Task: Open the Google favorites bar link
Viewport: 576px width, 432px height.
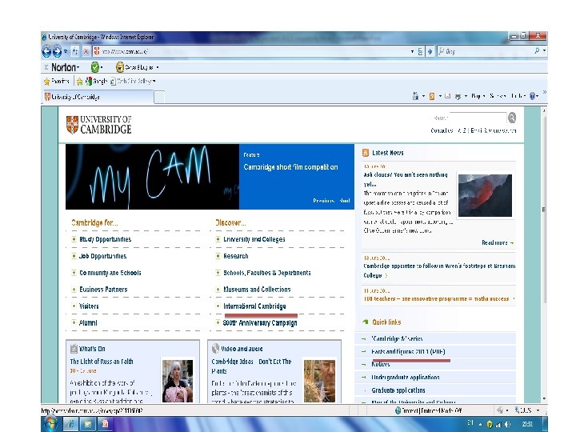Action: [96, 81]
